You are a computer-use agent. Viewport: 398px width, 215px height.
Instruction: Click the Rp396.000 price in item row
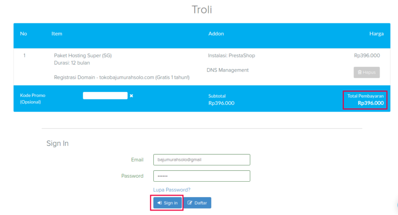[x=367, y=55]
